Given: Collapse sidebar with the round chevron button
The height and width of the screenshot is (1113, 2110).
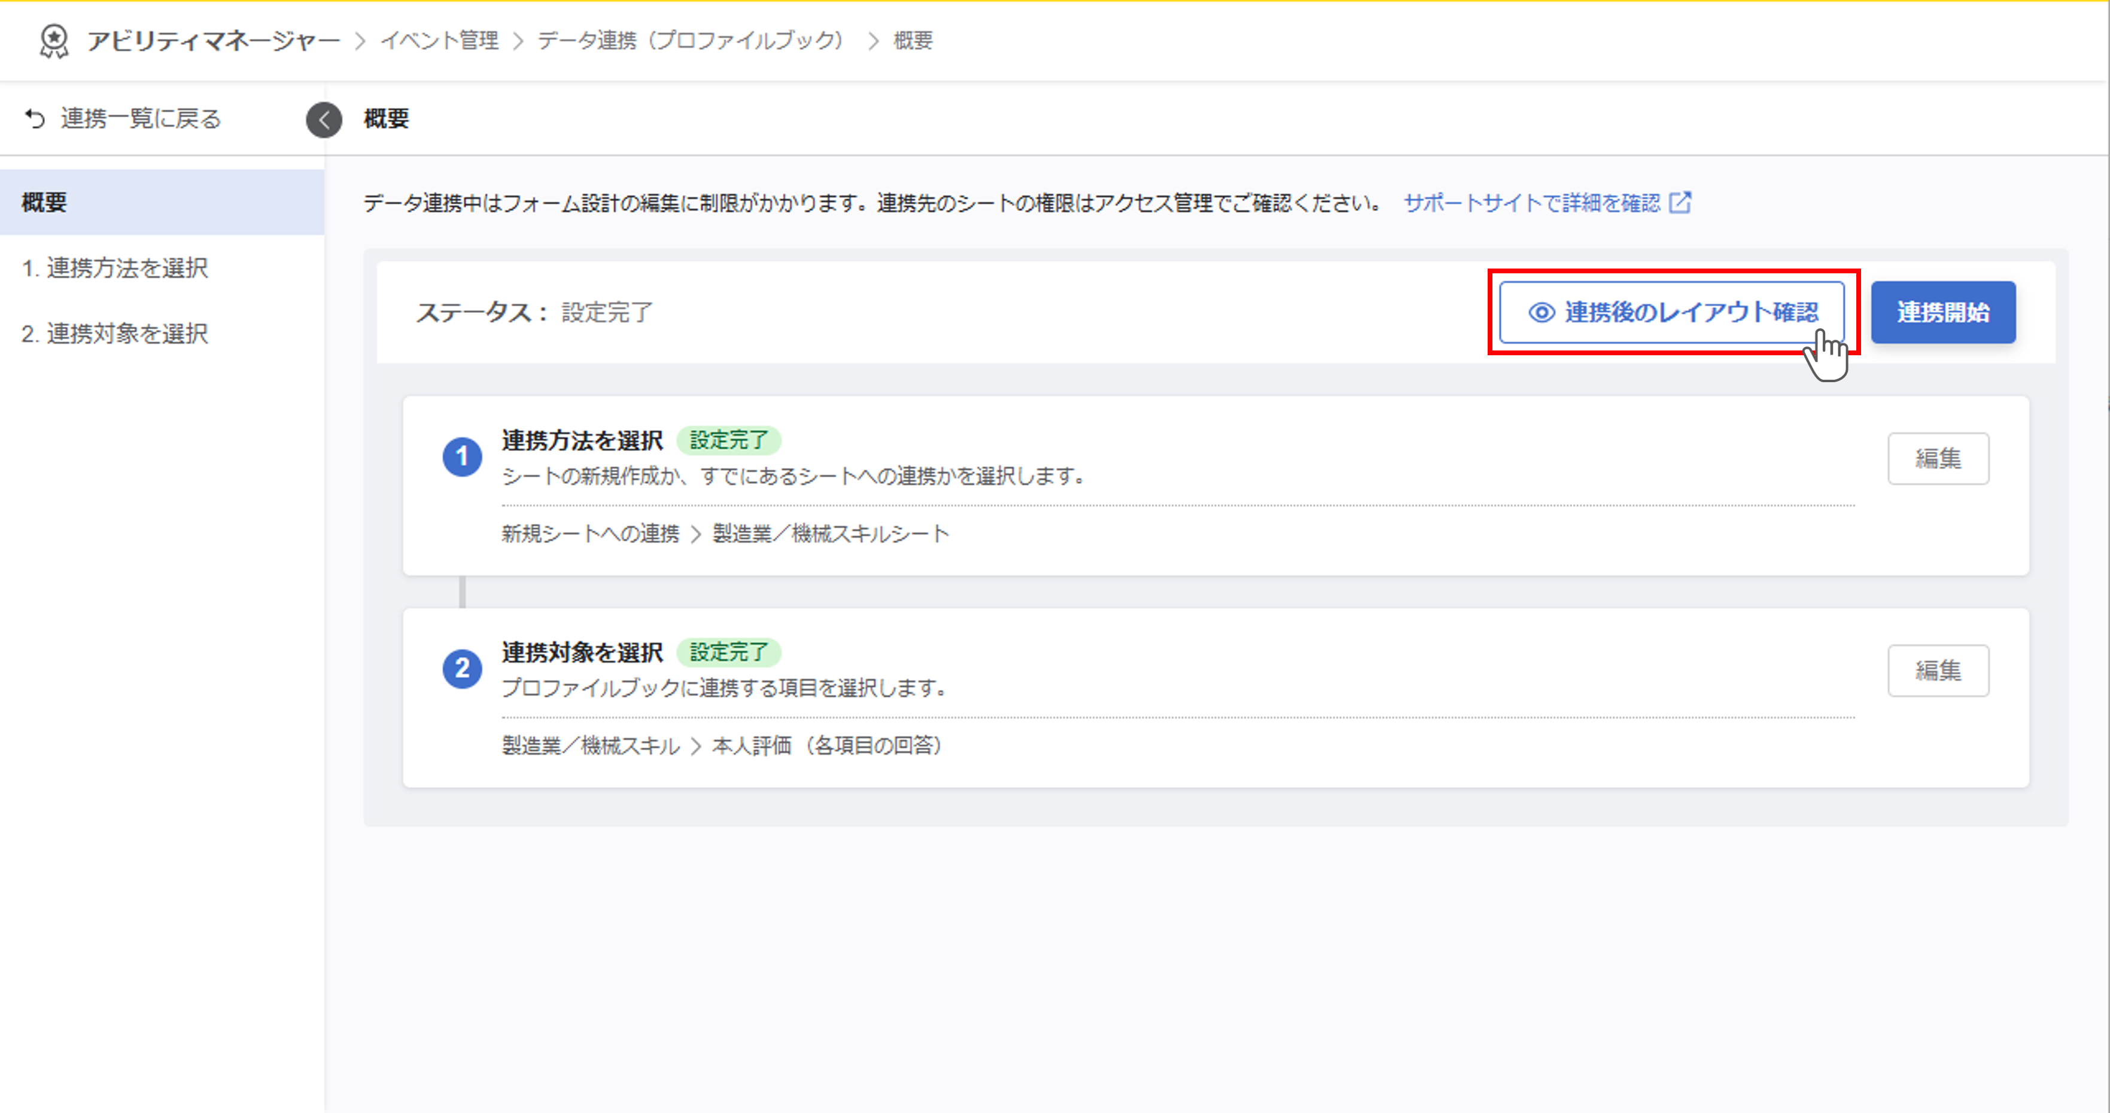Looking at the screenshot, I should pos(324,120).
